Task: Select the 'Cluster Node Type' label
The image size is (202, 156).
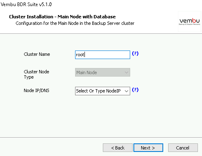Action: [x=36, y=74]
